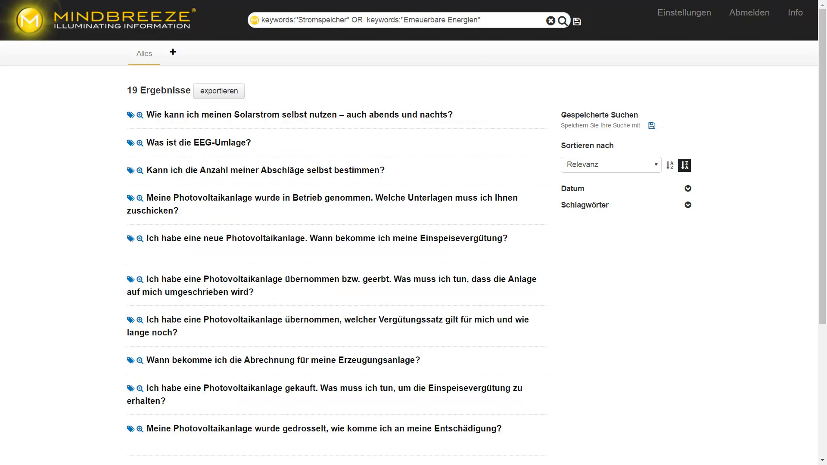This screenshot has width=827, height=465.
Task: Open the 'Meine Photovoltaikanlage wurde gedrosselt' result
Action: (x=323, y=429)
